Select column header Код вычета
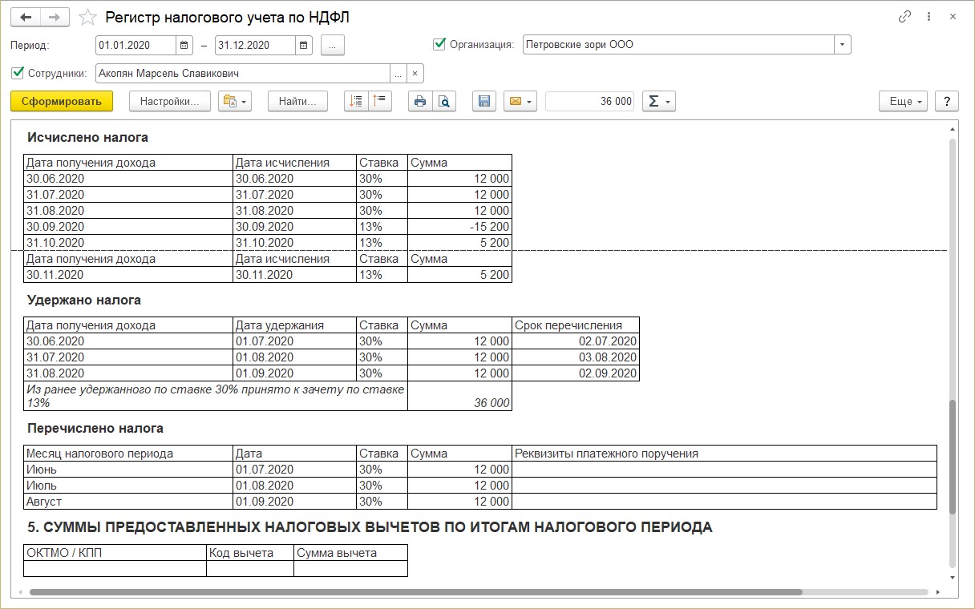The width and height of the screenshot is (975, 609). [x=250, y=553]
